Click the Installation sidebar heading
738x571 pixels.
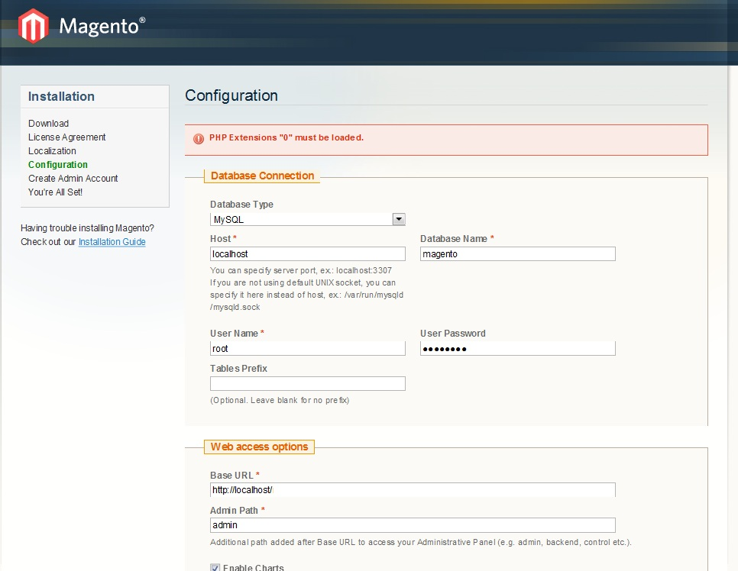tap(61, 96)
